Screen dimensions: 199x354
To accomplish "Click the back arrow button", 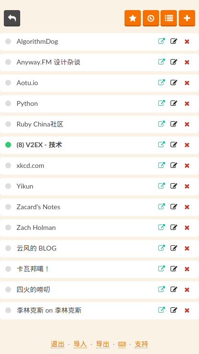I will point(12,18).
